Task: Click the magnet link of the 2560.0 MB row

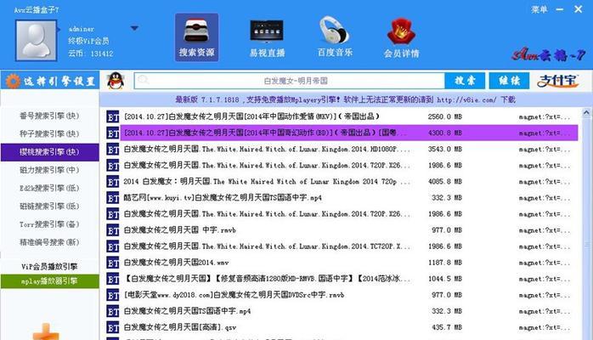Action: 545,117
